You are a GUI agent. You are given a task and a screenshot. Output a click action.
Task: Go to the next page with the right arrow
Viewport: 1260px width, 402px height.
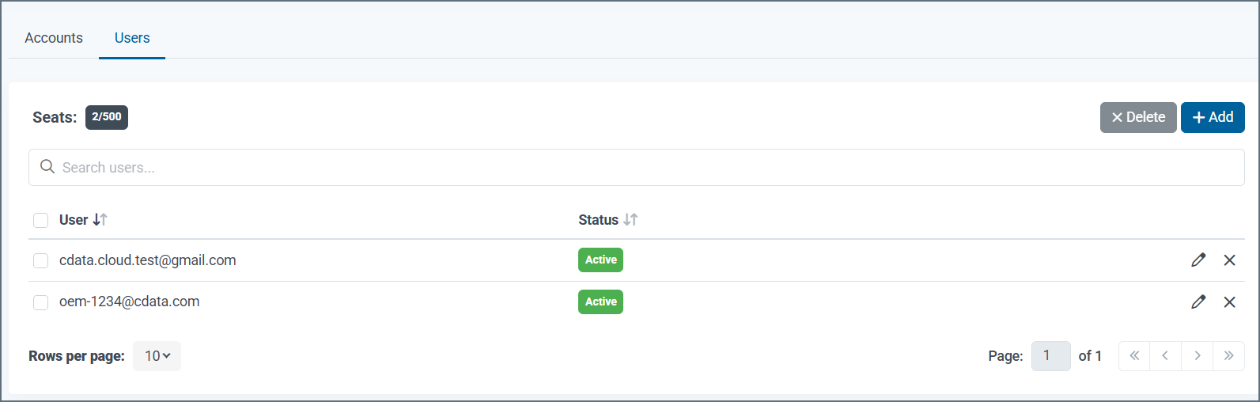(1198, 356)
